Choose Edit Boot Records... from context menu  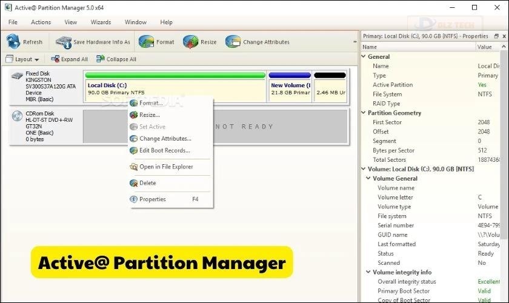171,150
